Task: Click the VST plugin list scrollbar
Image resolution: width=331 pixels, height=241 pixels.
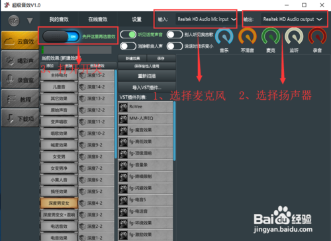Action: click(x=174, y=131)
